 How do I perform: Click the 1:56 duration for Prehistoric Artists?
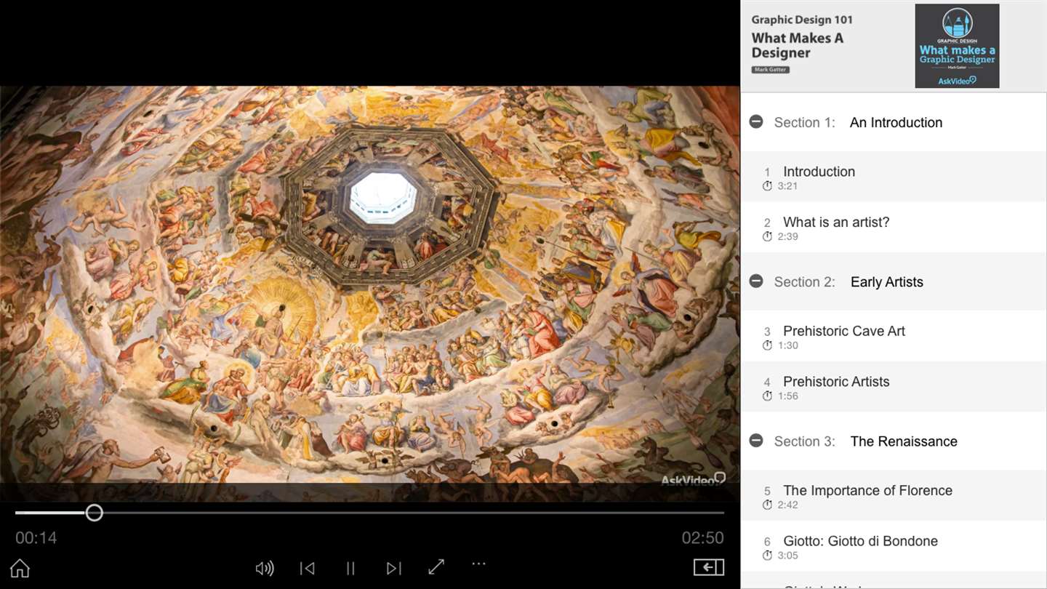point(787,396)
